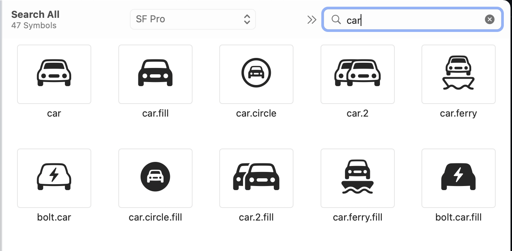
Task: Clear the search field with the X button
Action: point(489,19)
